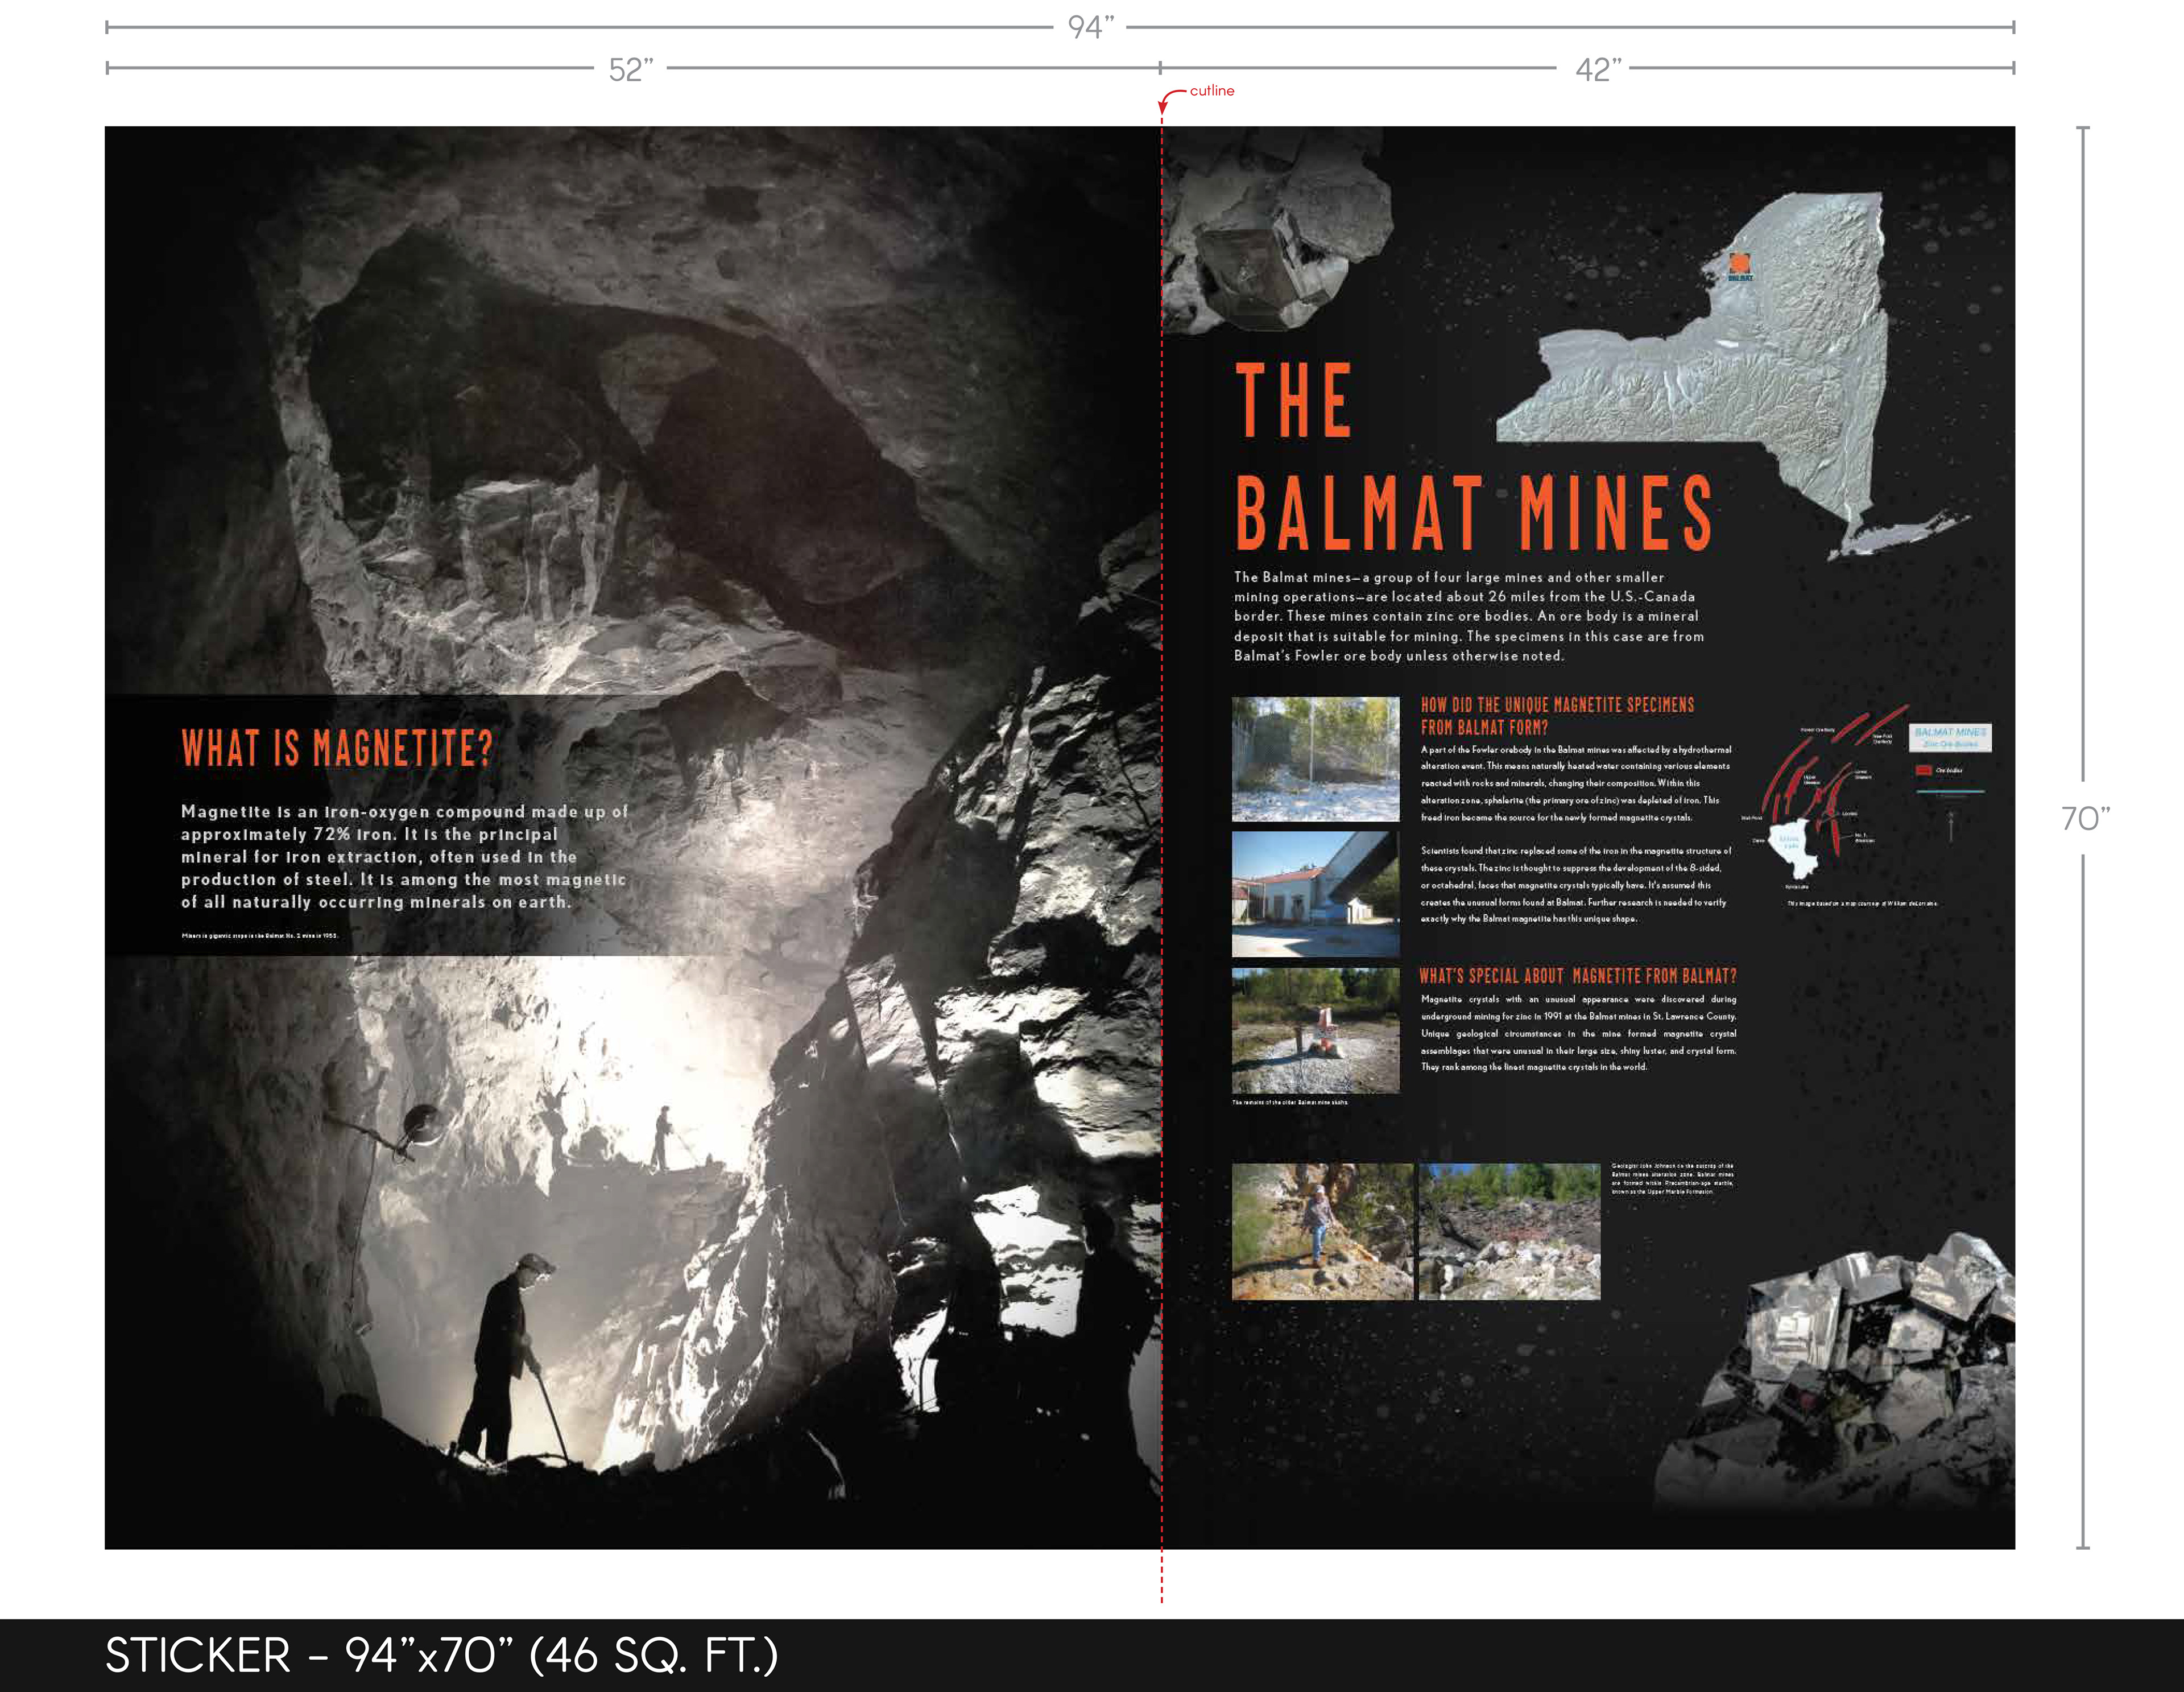This screenshot has width=2184, height=1692.
Task: Click the teal scale bar on ore map
Action: tap(1950, 791)
